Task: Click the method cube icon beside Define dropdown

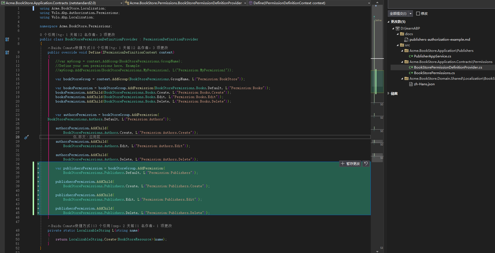Action: (251, 3)
